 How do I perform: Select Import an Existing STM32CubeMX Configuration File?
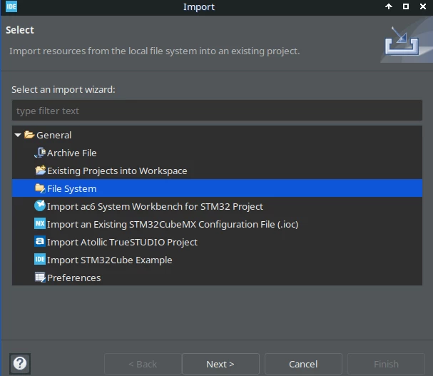pos(173,224)
